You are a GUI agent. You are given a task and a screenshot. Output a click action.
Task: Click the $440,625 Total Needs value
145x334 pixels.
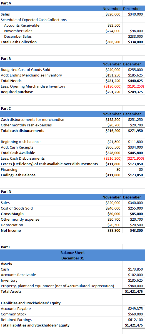click(136, 81)
